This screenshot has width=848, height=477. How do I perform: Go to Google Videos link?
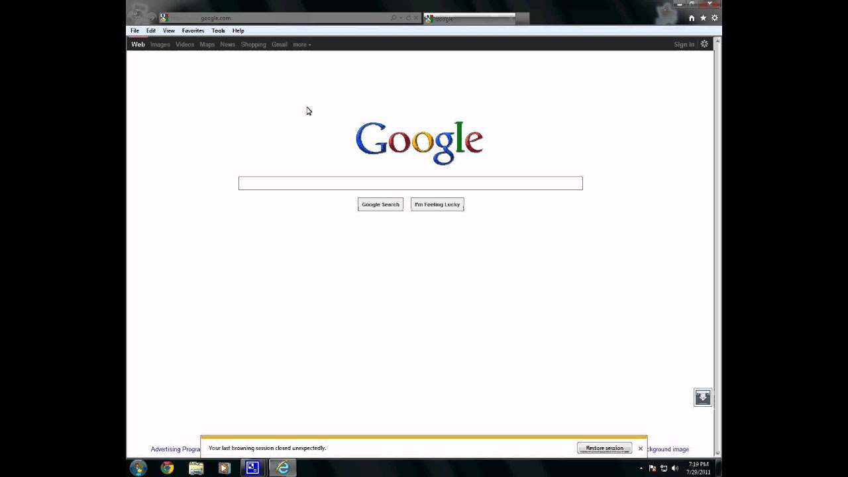pyautogui.click(x=185, y=44)
